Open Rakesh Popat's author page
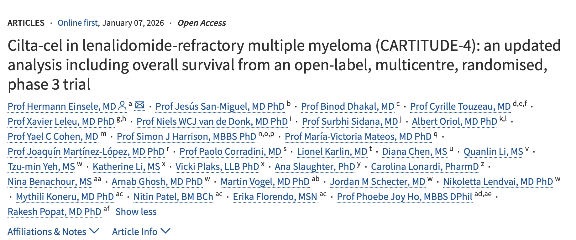Screen dimensions: 576x240 coord(54,212)
